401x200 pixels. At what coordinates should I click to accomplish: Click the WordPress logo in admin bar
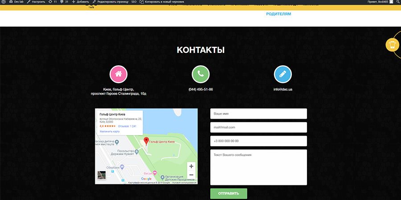coord(4,2)
